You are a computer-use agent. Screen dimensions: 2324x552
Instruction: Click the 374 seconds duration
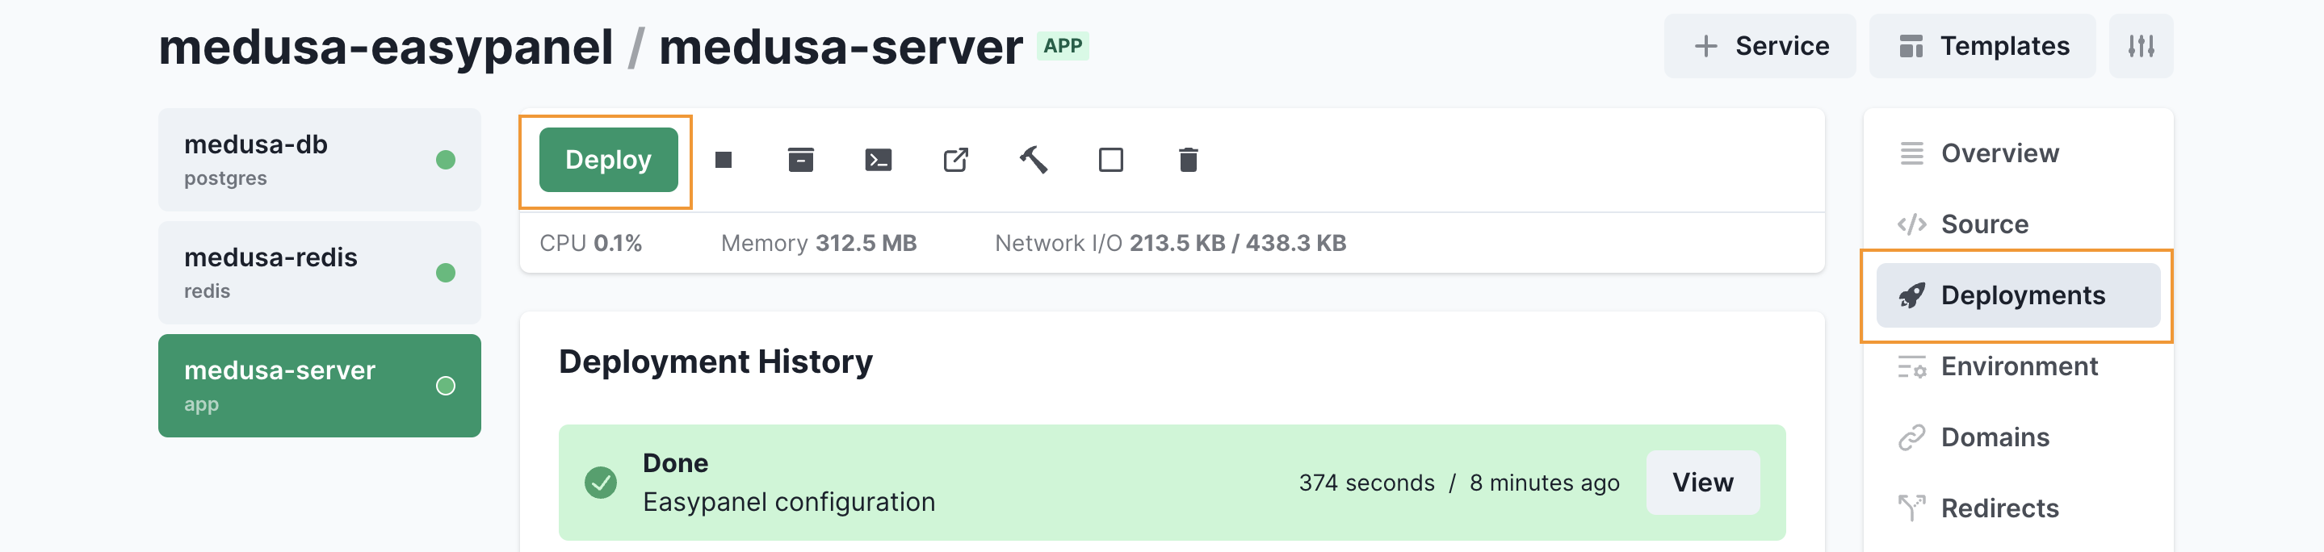(1365, 483)
